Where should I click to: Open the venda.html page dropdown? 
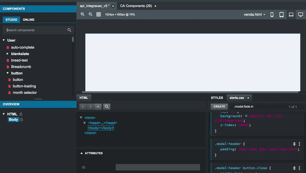[254, 15]
